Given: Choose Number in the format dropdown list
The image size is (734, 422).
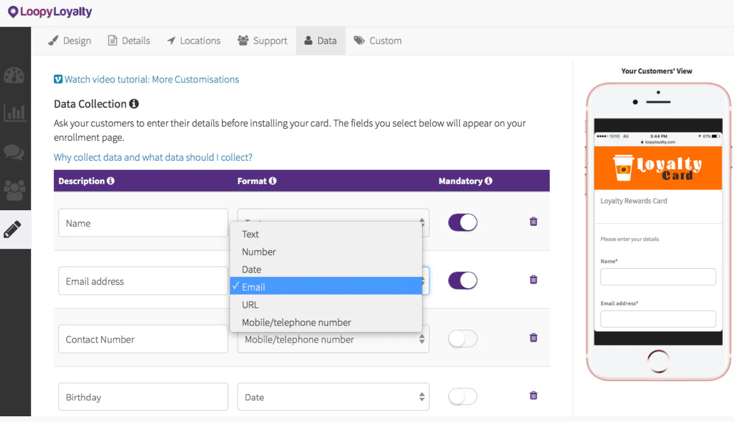Looking at the screenshot, I should pos(326,252).
